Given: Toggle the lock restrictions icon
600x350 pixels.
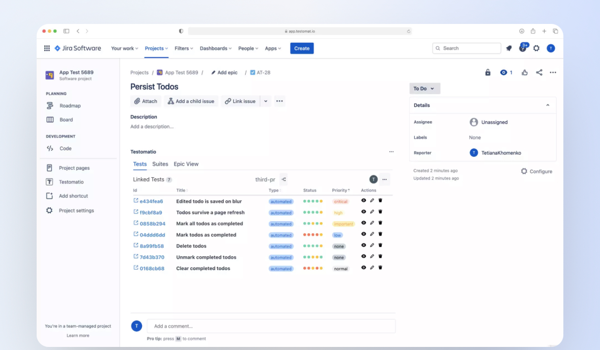Looking at the screenshot, I should [487, 72].
